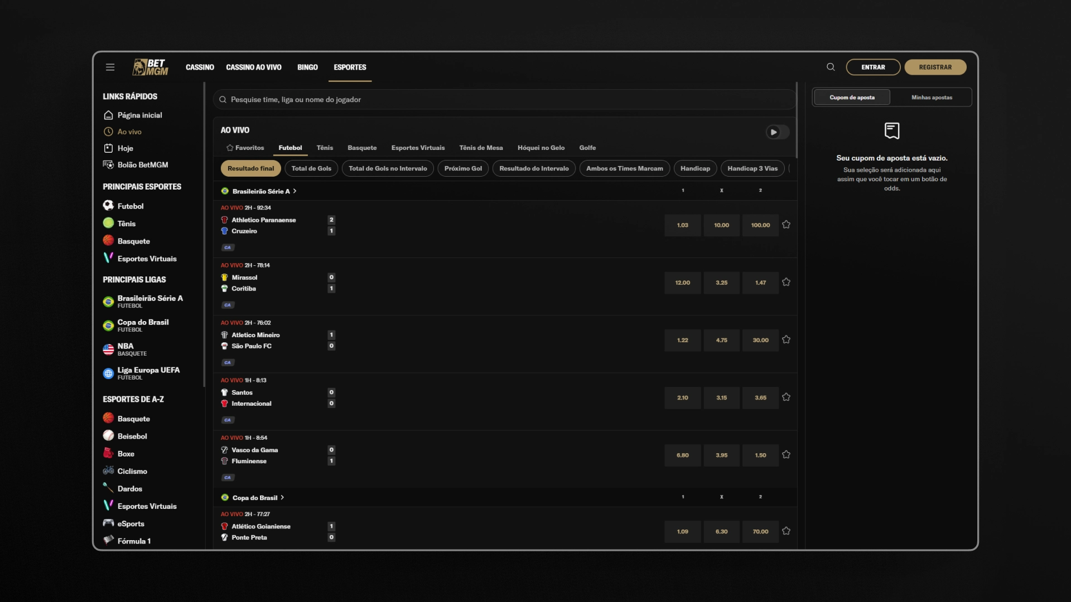Favorite the Santos vs Internacional match
Image resolution: width=1071 pixels, height=602 pixels.
coord(786,397)
